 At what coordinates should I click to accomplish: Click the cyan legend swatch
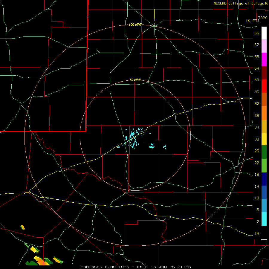click(x=264, y=219)
